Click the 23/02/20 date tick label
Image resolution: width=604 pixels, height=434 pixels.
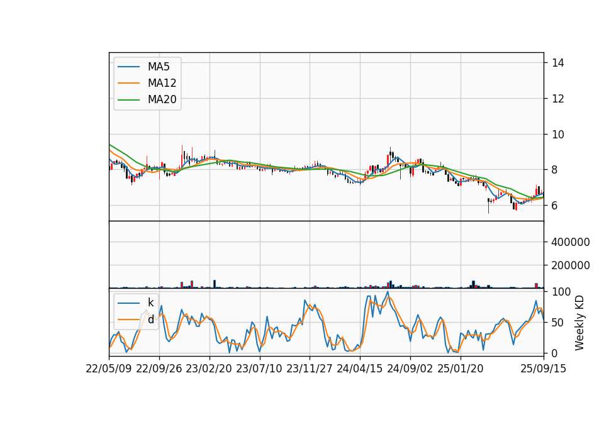209,369
